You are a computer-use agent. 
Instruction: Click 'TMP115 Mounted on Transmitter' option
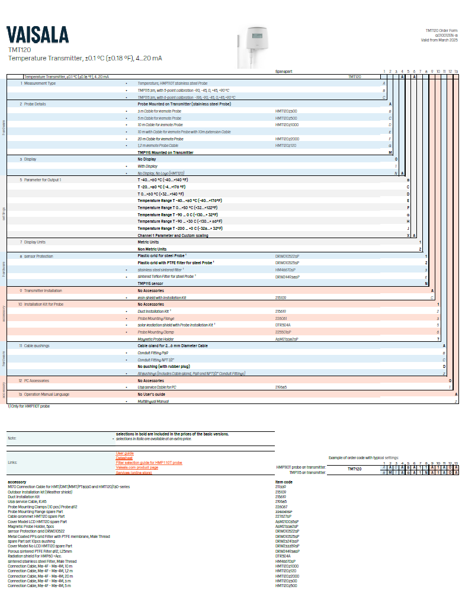click(165, 152)
